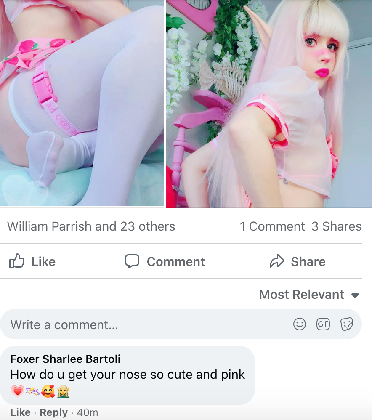Open the emoji smiley picker
This screenshot has width=372, height=420.
pyautogui.click(x=300, y=324)
